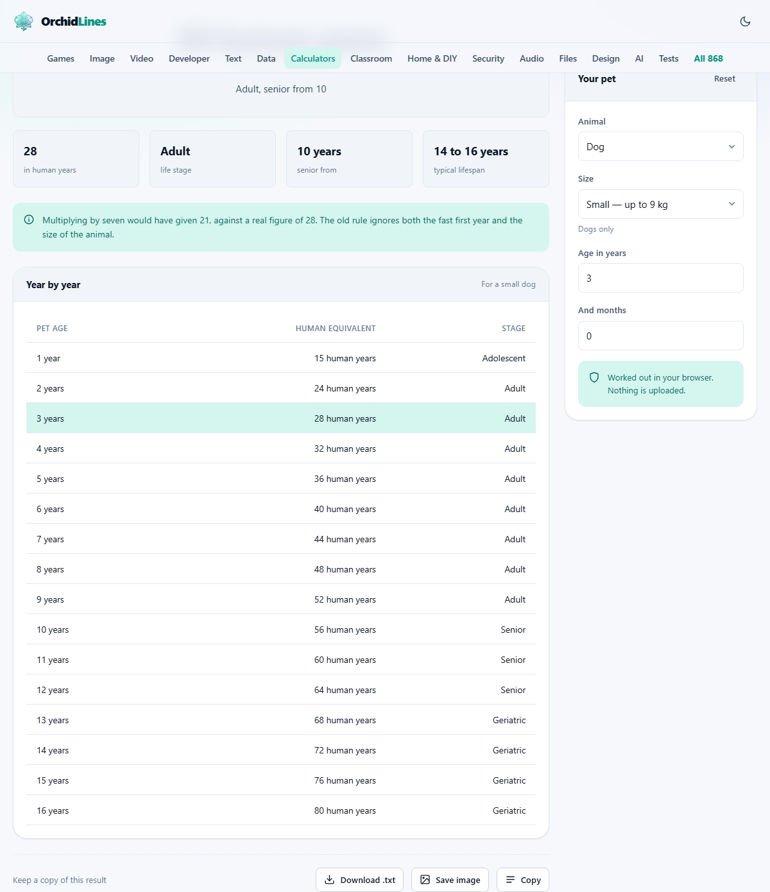
Task: Open the Security category tab
Action: (x=488, y=58)
